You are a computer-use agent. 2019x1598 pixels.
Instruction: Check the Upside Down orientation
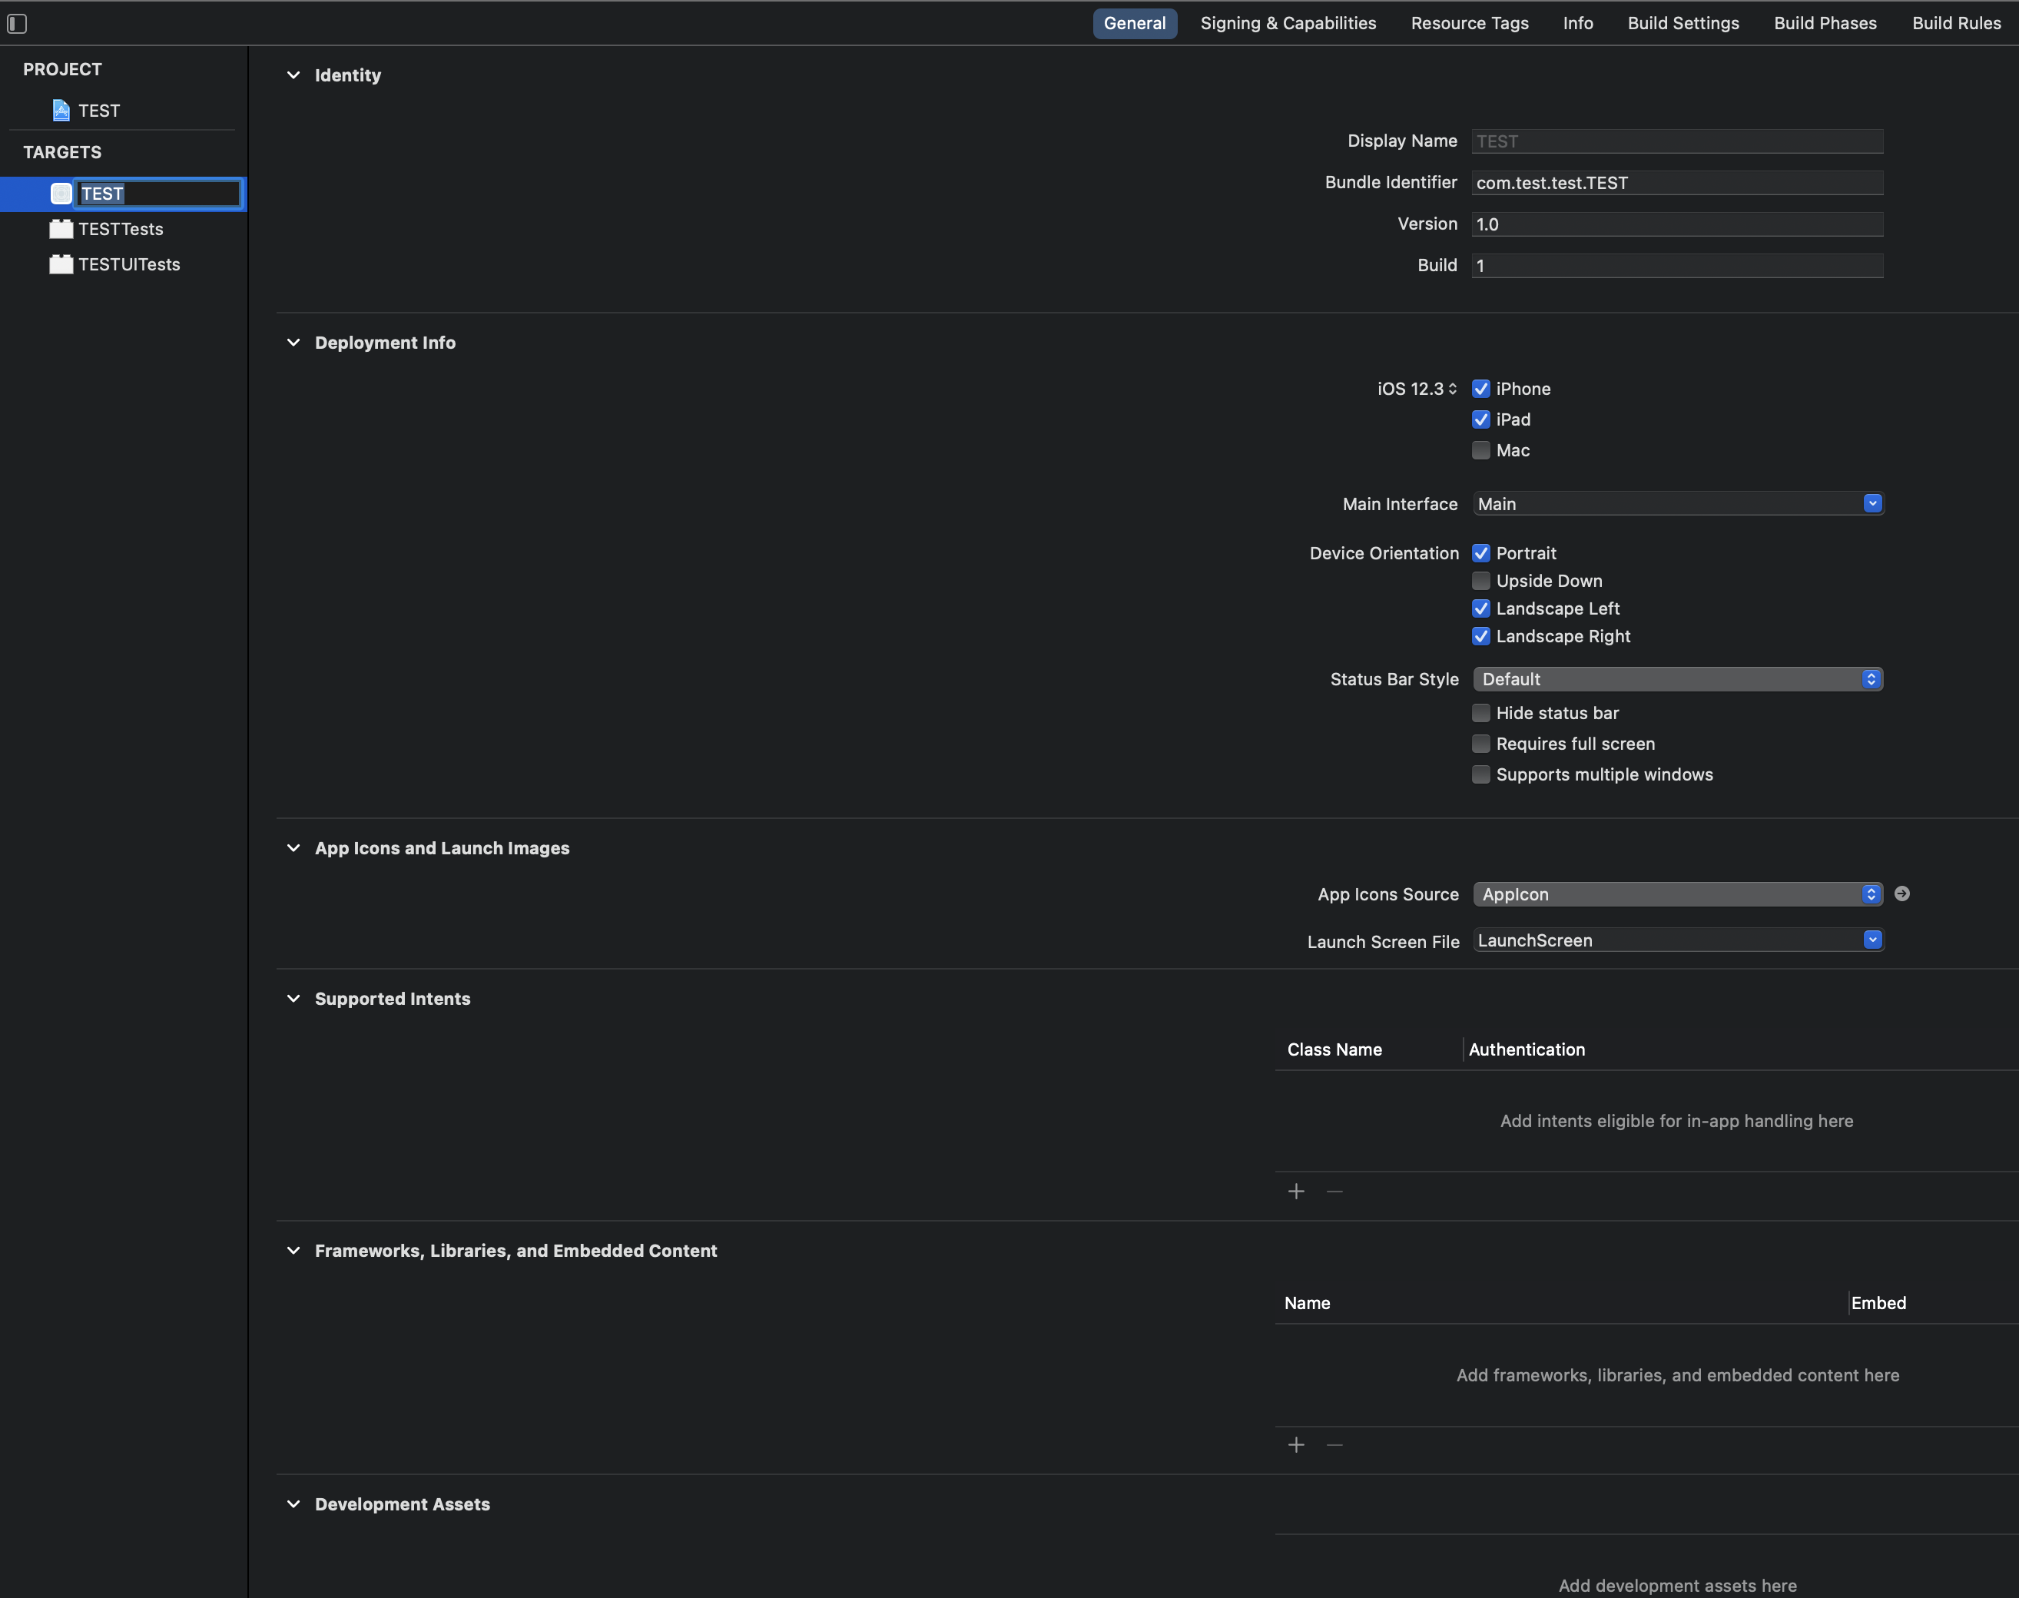(x=1480, y=581)
